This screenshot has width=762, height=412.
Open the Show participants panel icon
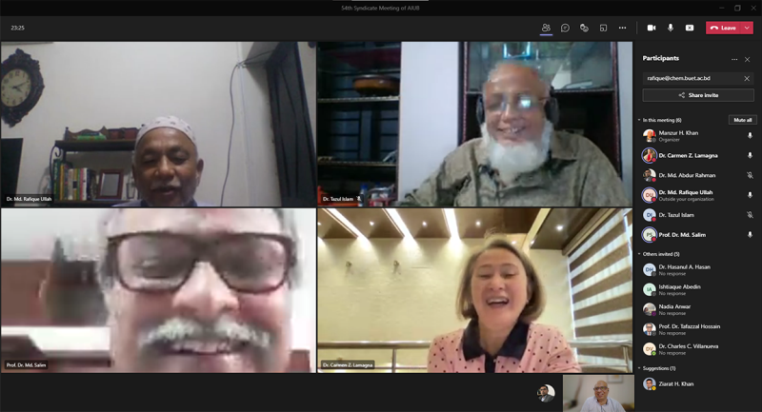tap(546, 28)
